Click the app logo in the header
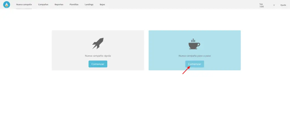The width and height of the screenshot is (290, 140). point(7,5)
